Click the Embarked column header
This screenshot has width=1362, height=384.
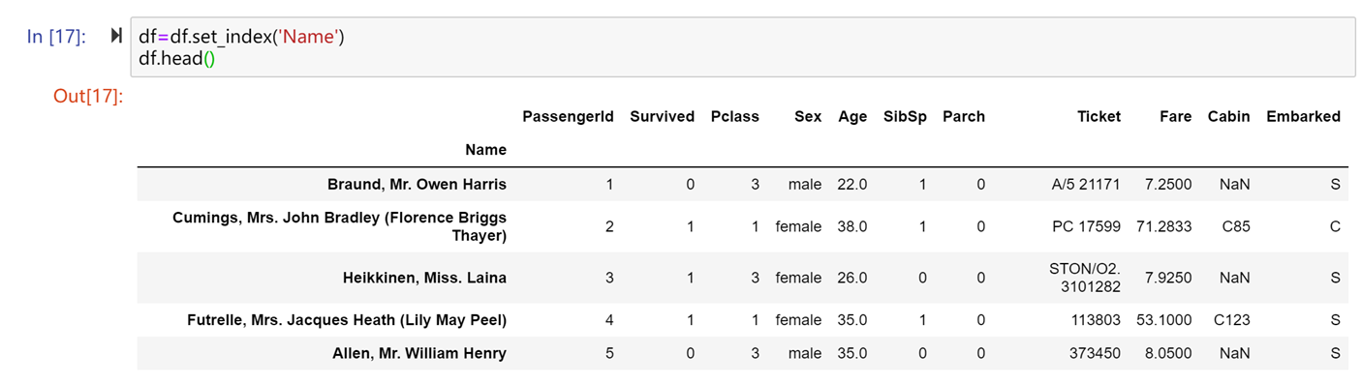click(x=1303, y=117)
